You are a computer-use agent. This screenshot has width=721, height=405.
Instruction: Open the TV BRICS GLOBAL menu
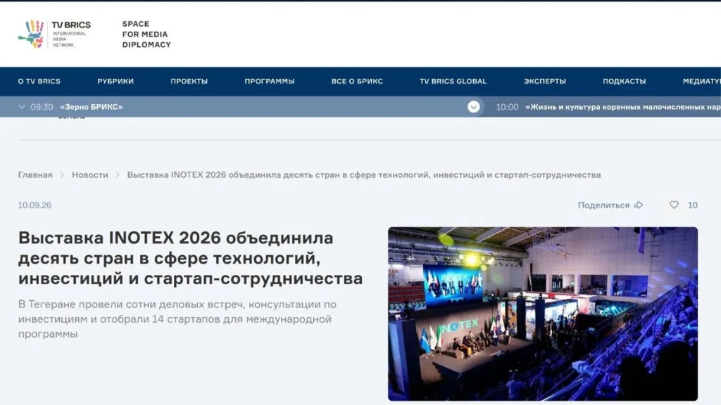(453, 82)
